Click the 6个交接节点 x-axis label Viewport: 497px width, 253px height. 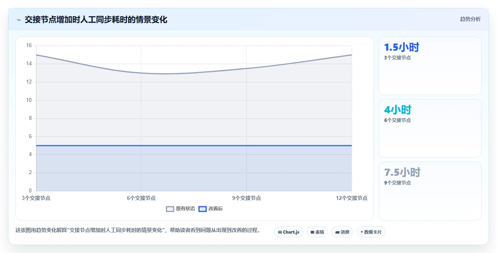pyautogui.click(x=141, y=198)
